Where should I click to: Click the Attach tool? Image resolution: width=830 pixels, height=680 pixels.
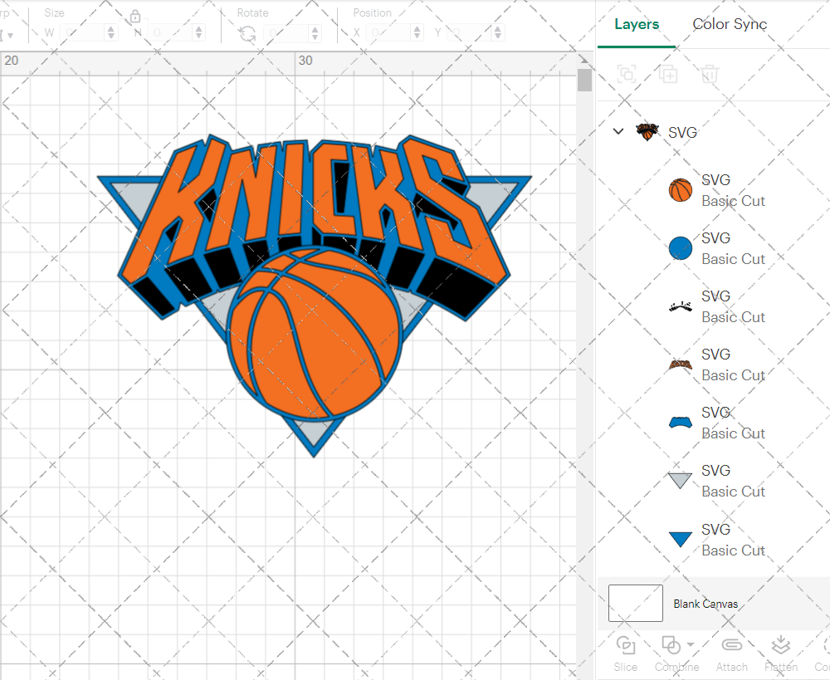pyautogui.click(x=731, y=653)
